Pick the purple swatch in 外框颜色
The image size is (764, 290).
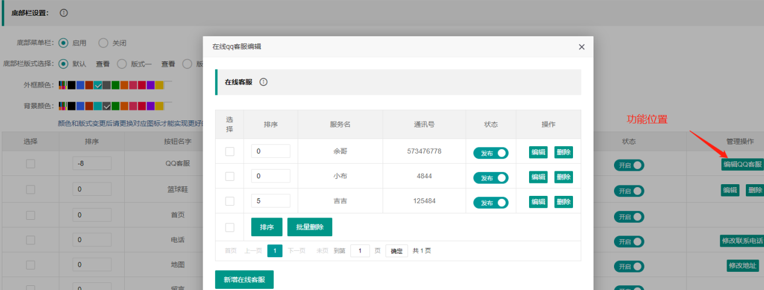point(151,85)
